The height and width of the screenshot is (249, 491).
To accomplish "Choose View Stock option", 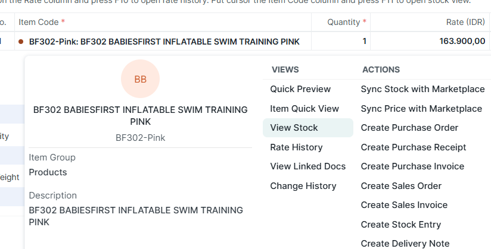I will 294,128.
